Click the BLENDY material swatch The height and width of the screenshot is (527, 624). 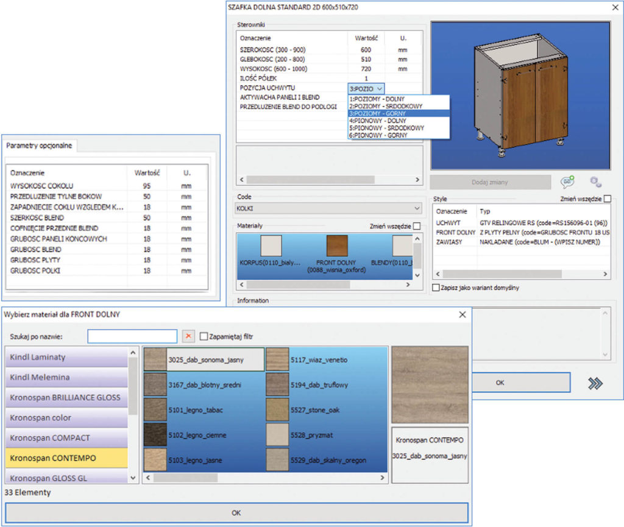tap(402, 246)
